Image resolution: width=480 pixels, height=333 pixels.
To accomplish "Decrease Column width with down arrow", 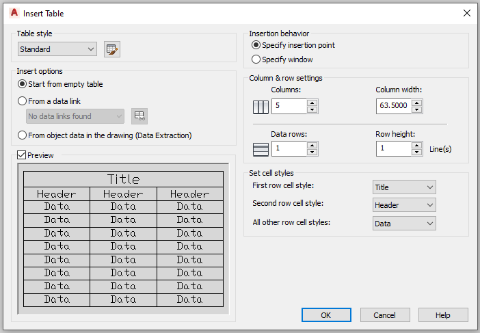I will [x=417, y=110].
